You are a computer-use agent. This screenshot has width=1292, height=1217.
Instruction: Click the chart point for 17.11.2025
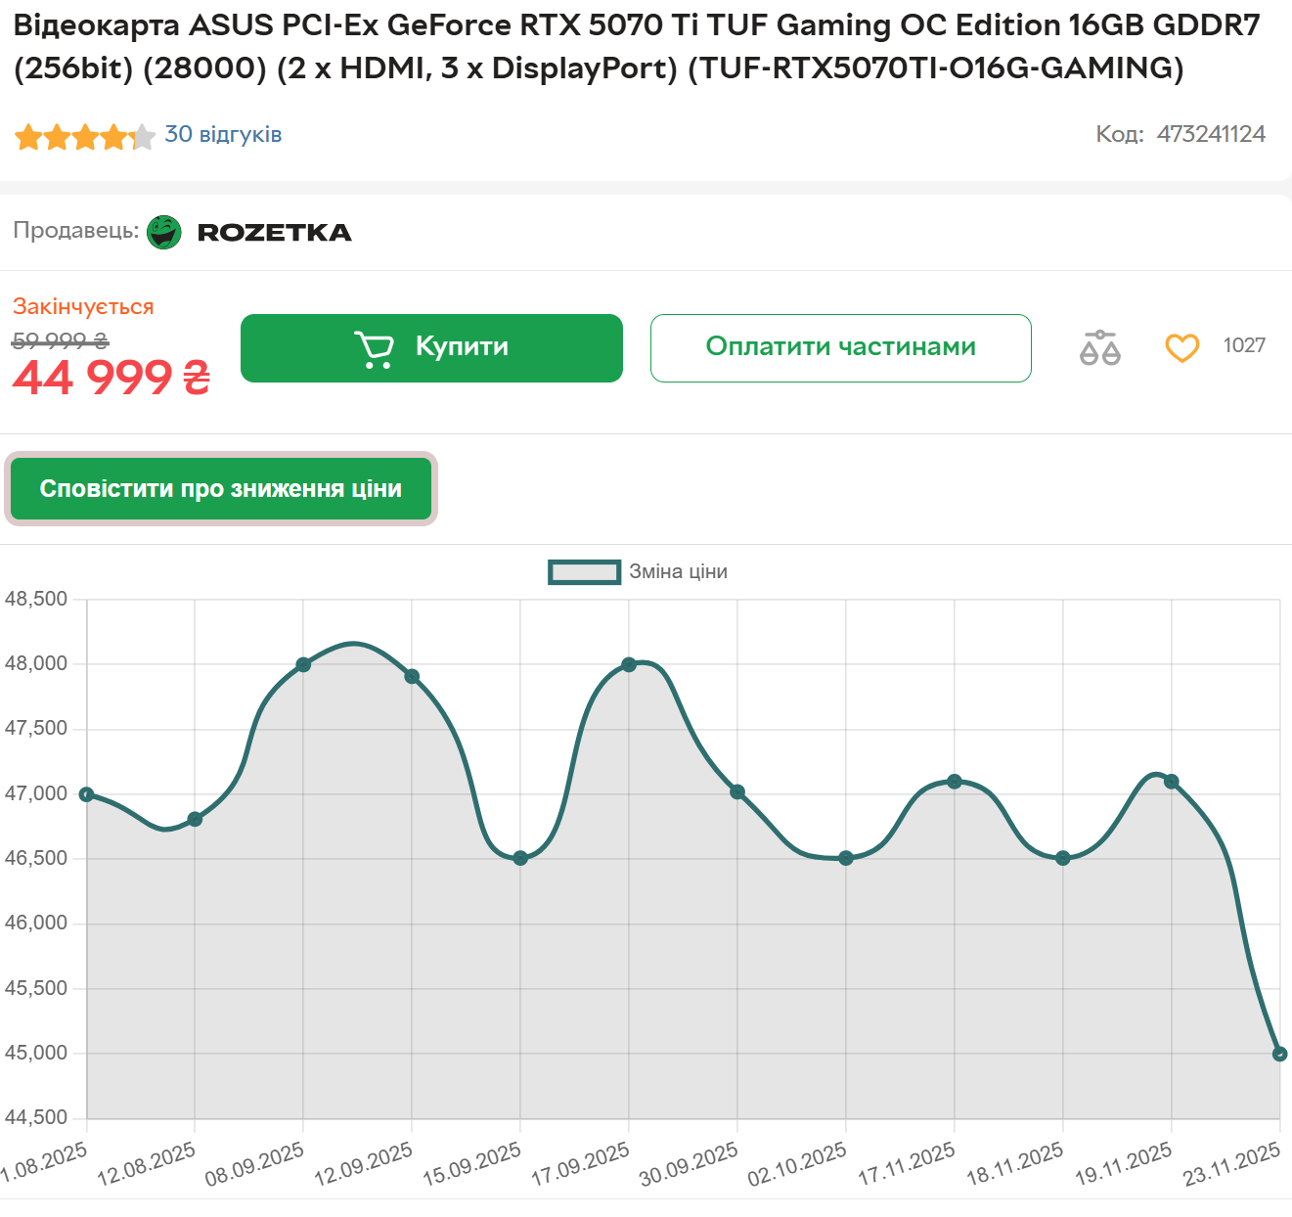point(955,781)
